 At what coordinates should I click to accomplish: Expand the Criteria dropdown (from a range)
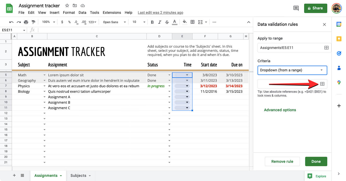click(292, 70)
